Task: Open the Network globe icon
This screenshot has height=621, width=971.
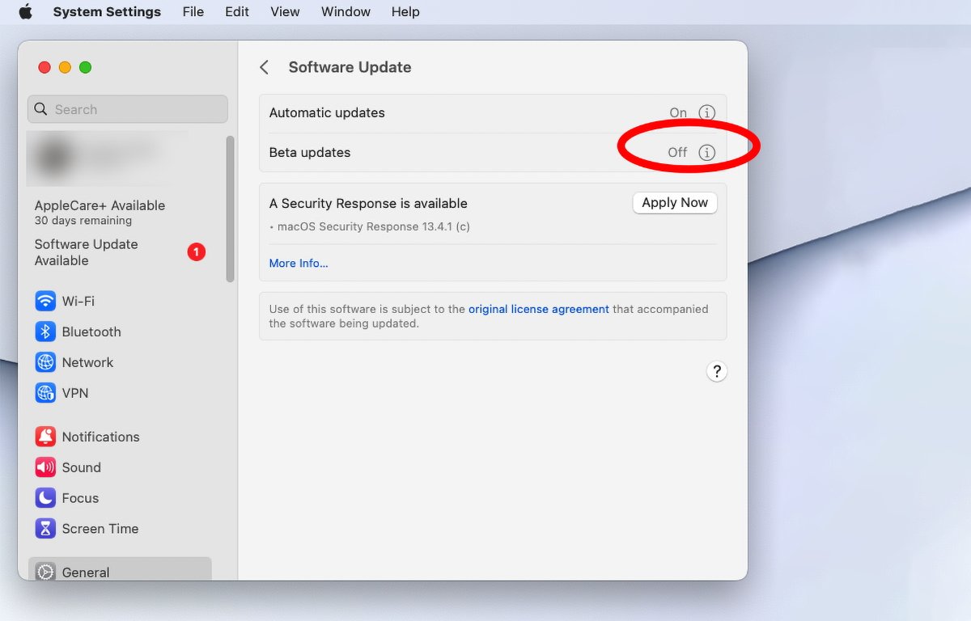Action: [45, 362]
